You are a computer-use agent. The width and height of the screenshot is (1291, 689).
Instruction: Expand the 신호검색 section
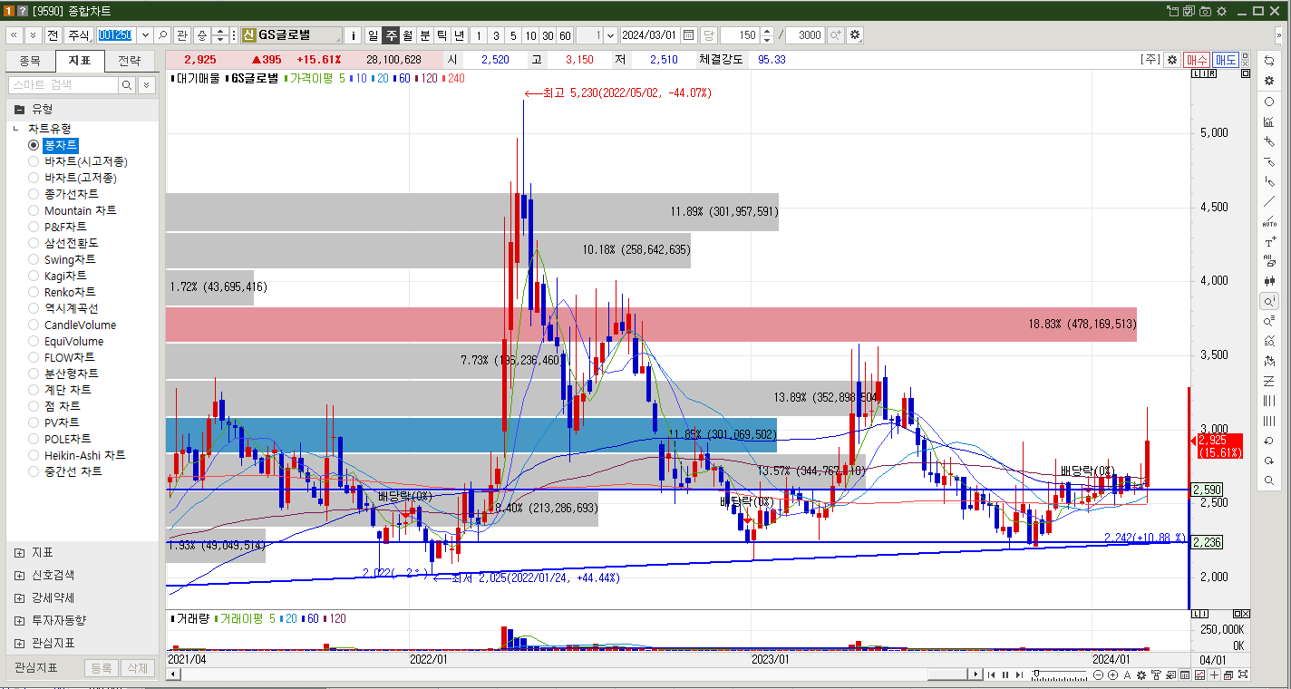[20, 576]
